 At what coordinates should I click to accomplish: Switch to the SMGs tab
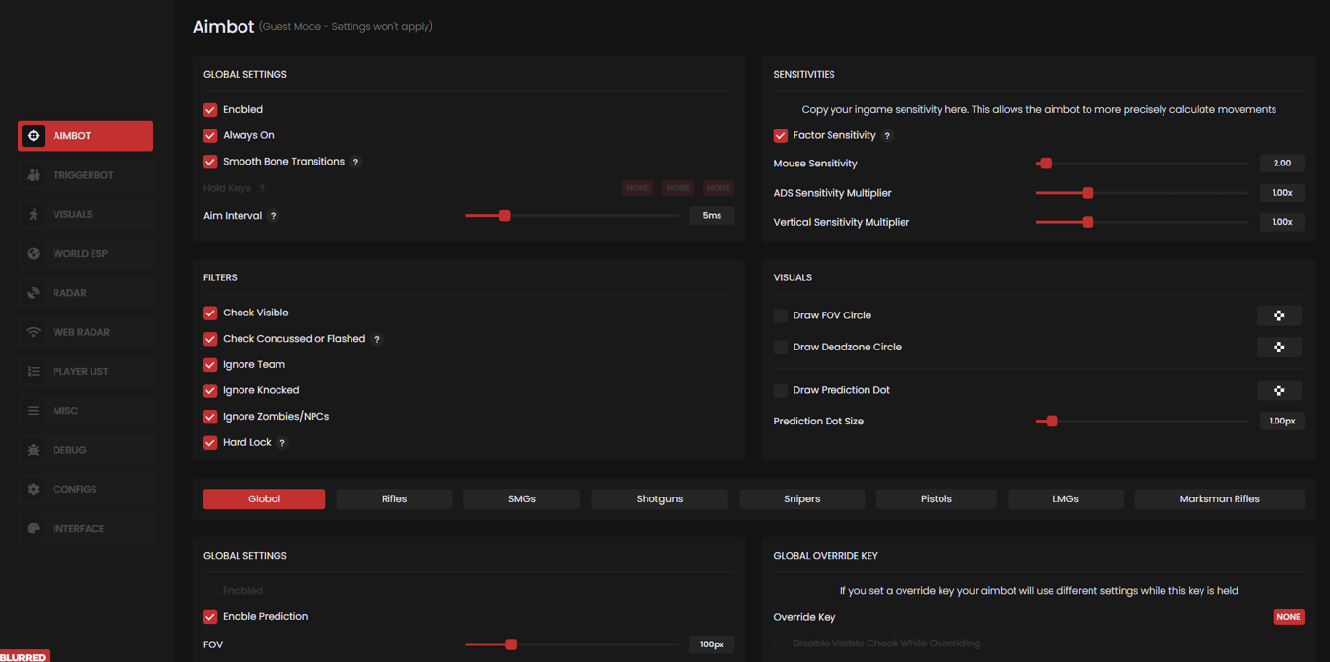coord(522,498)
